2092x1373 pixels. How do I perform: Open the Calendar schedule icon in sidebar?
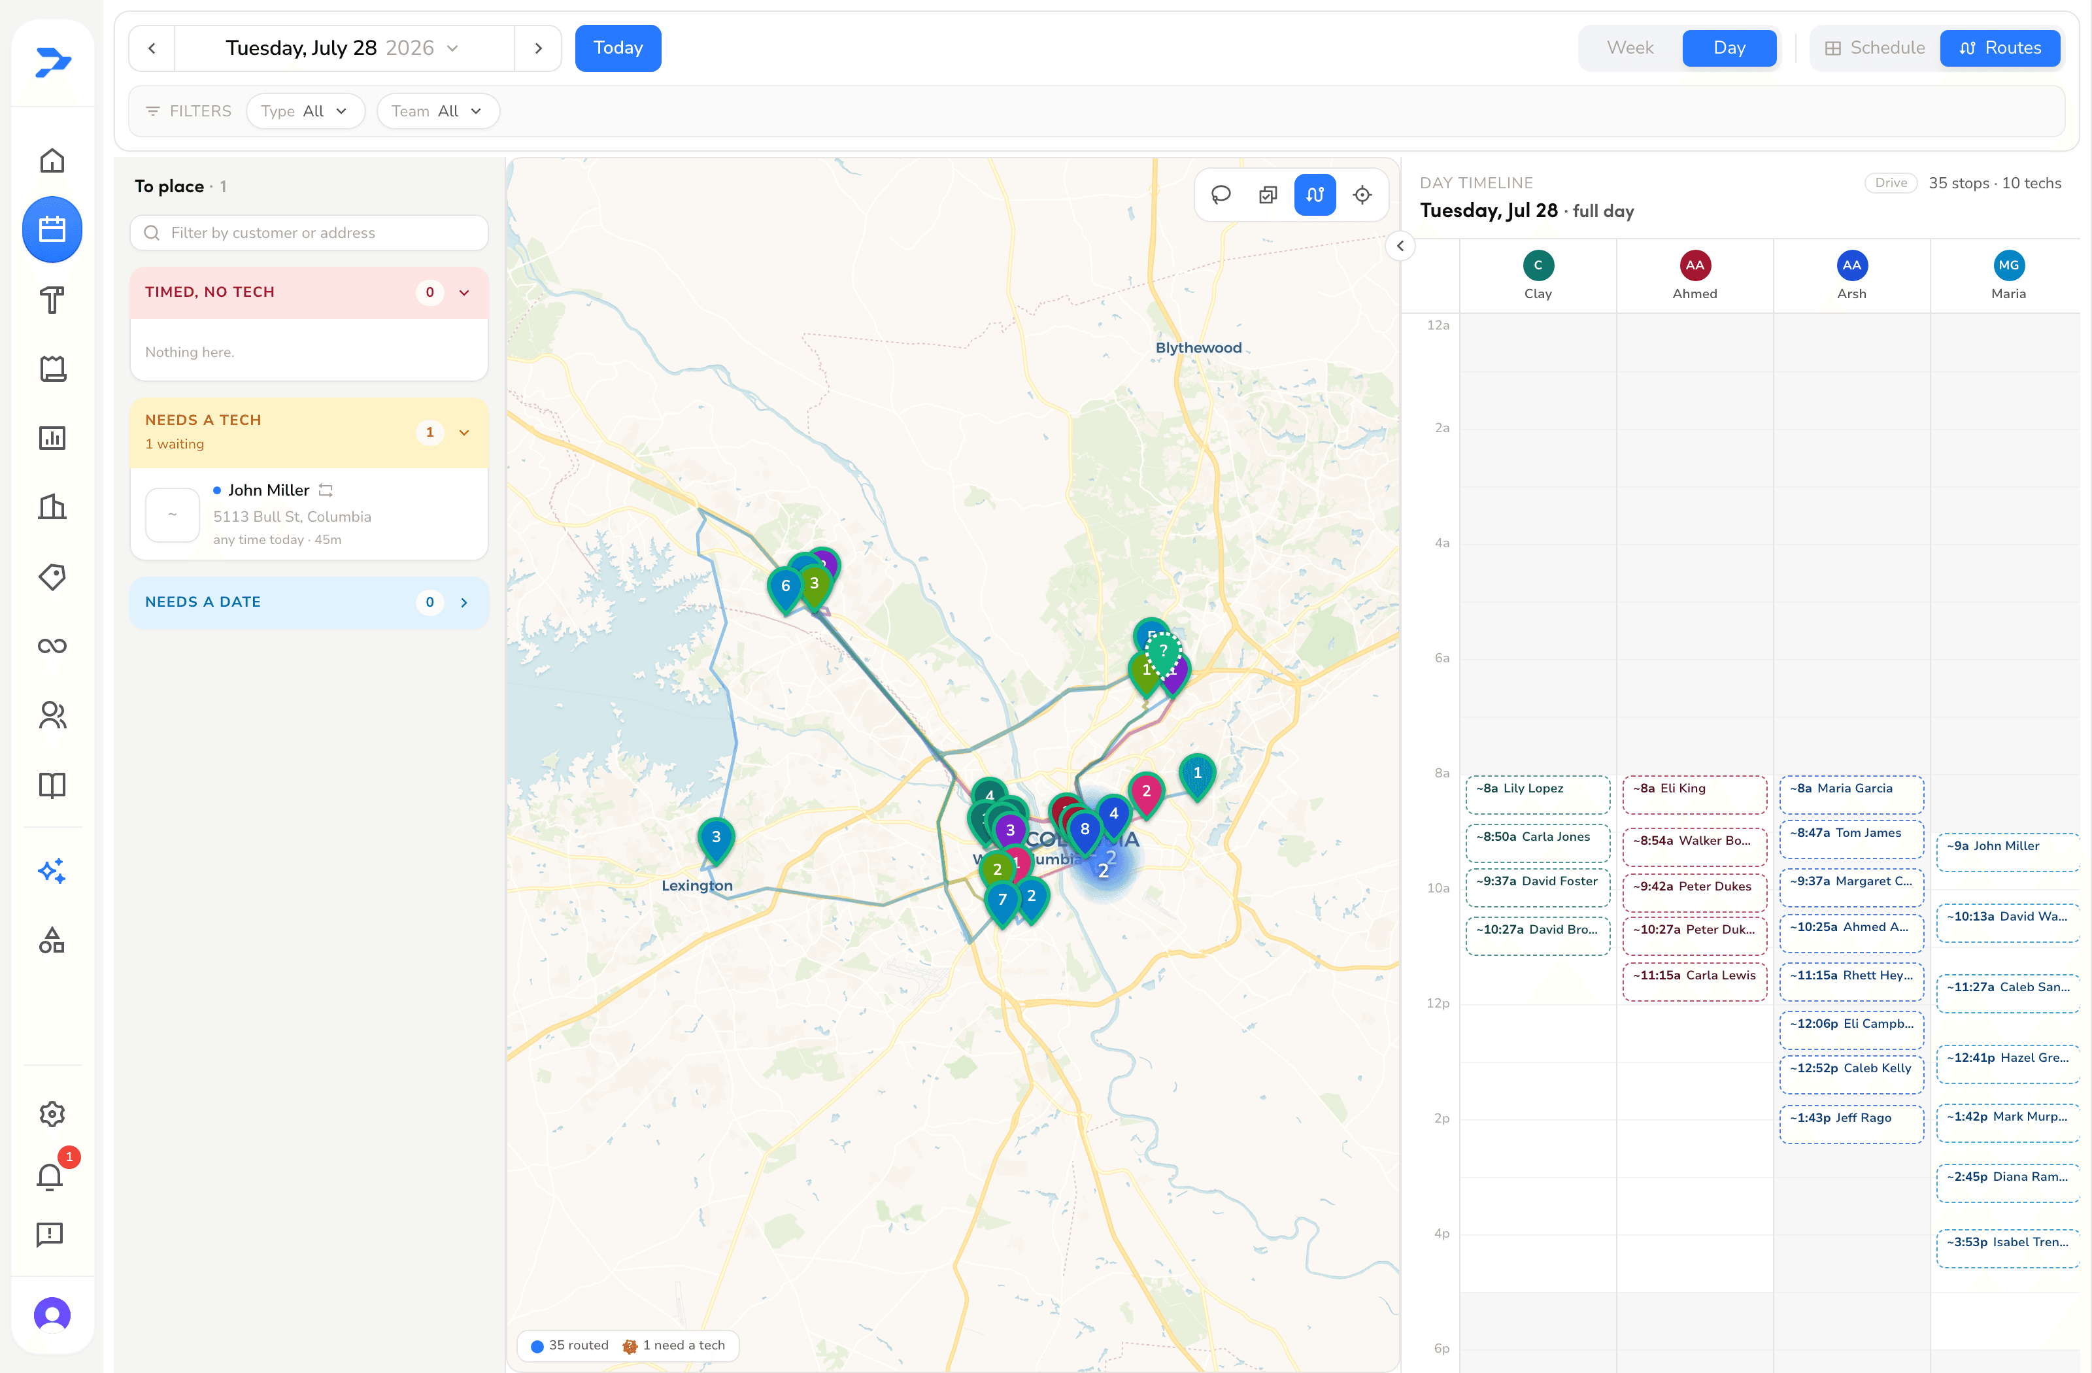52,229
